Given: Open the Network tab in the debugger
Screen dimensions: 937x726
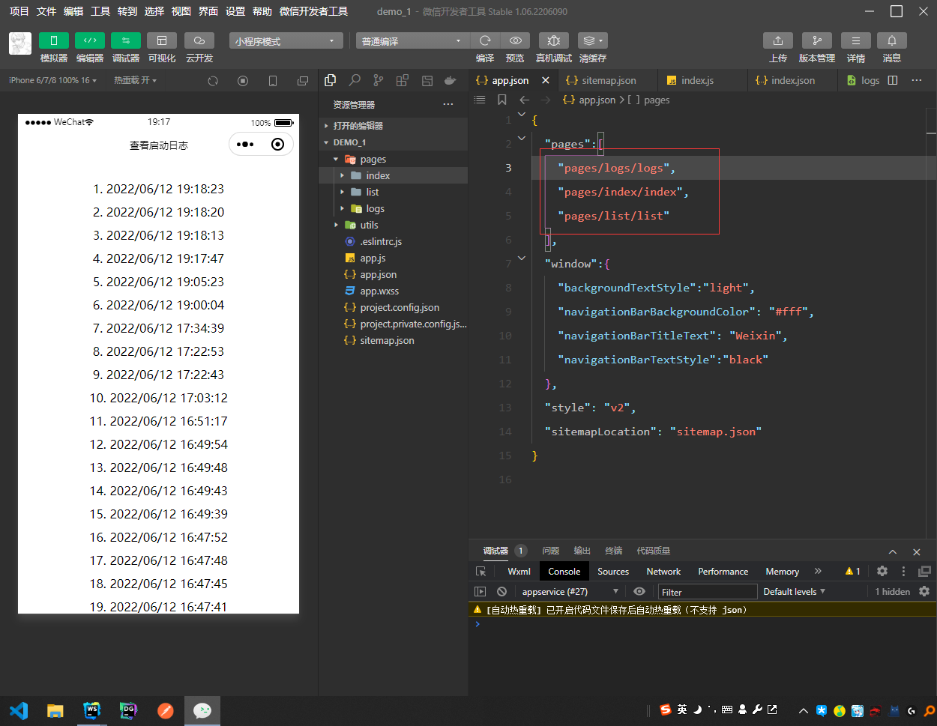Looking at the screenshot, I should tap(663, 571).
